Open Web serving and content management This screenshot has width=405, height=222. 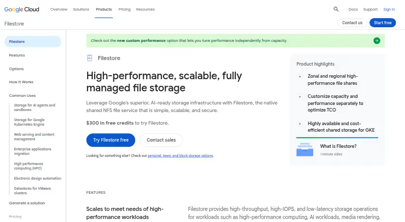click(x=34, y=137)
